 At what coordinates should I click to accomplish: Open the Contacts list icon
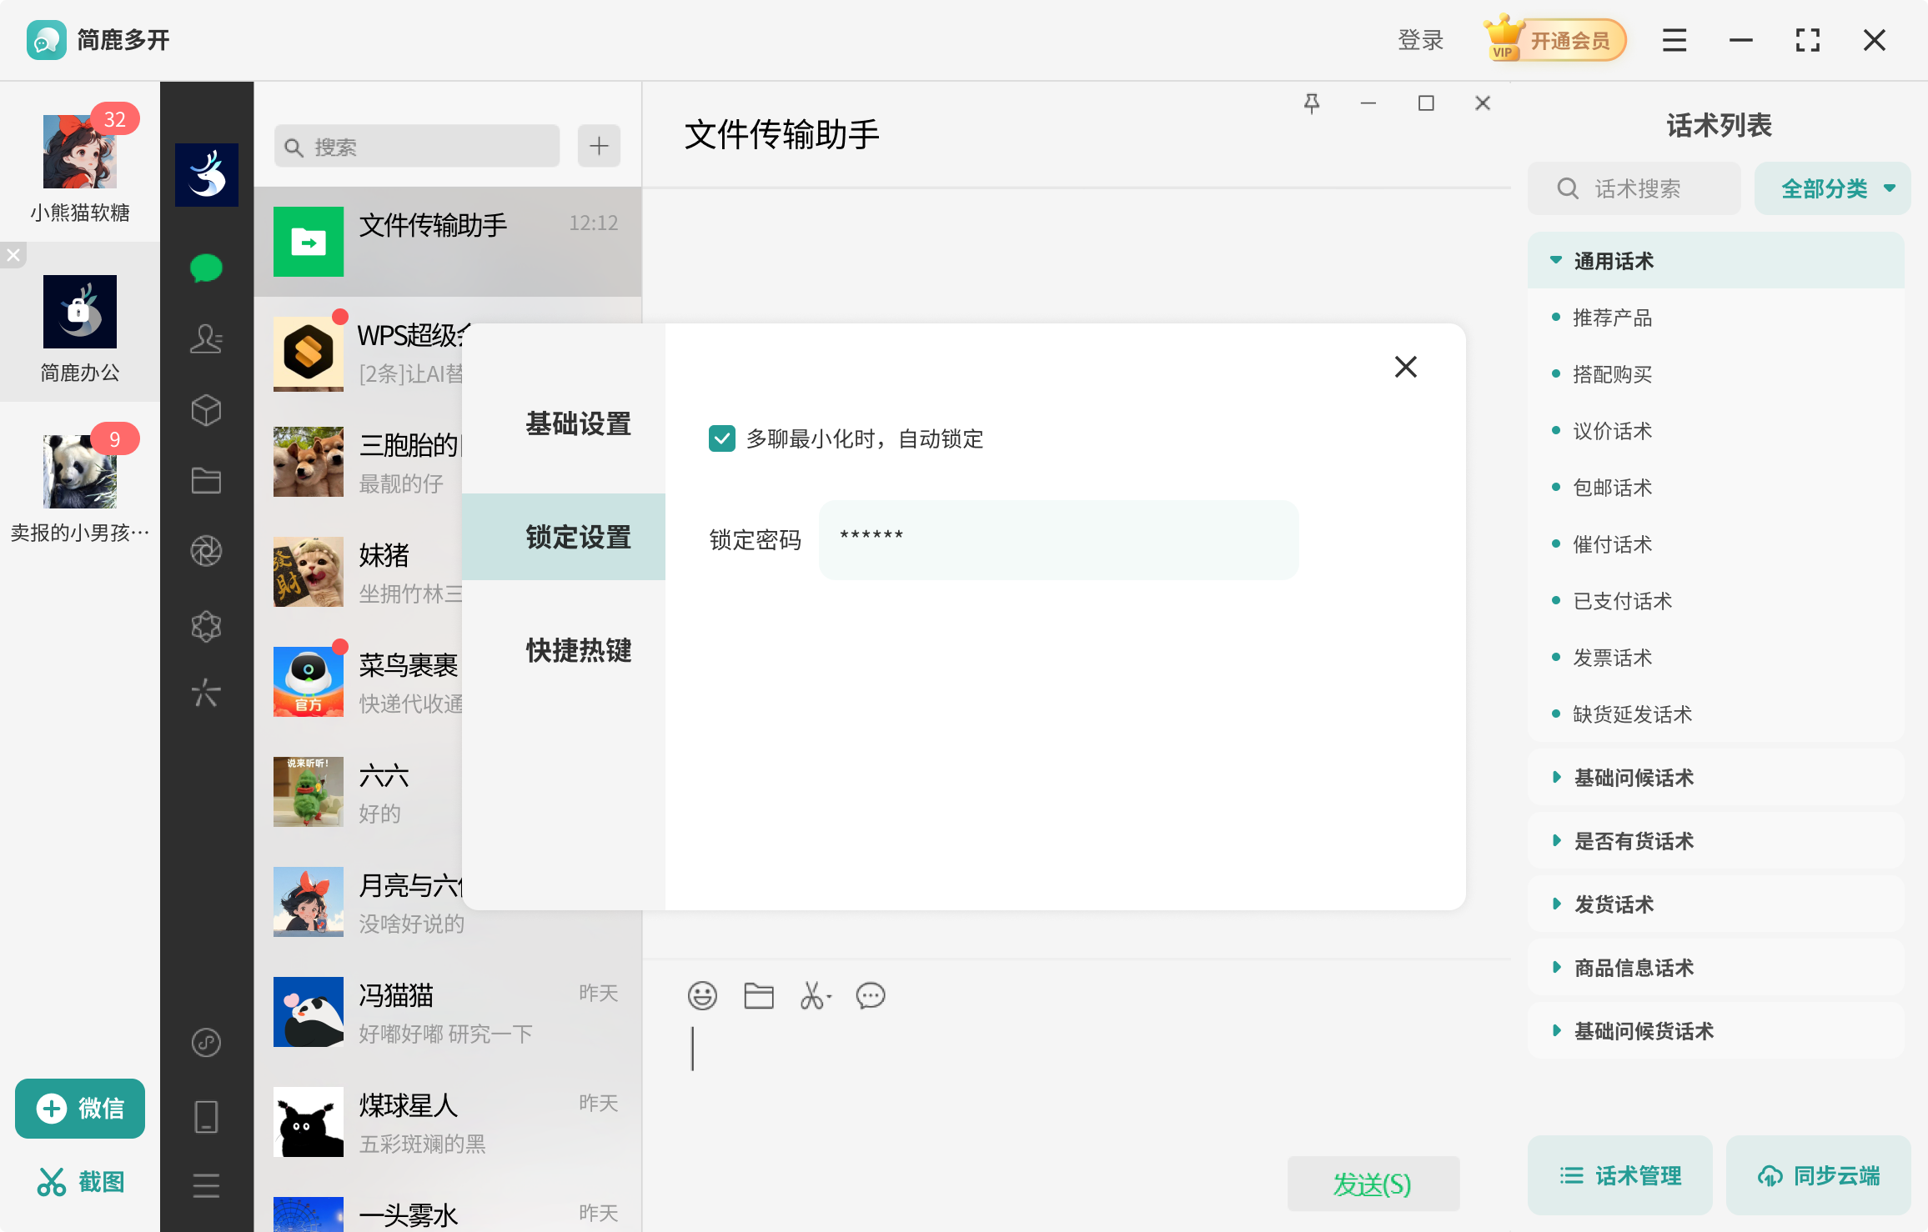tap(206, 339)
